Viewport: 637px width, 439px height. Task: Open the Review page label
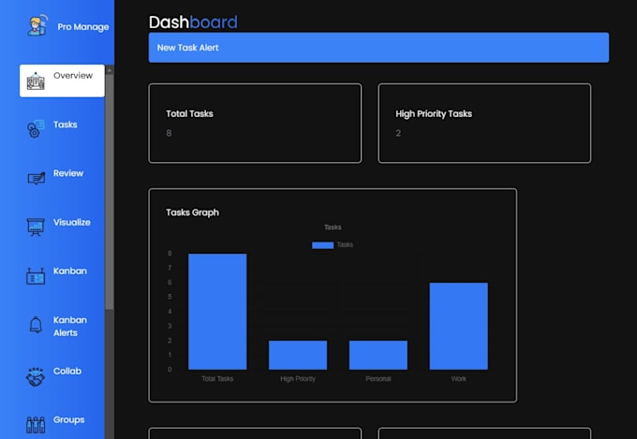pyautogui.click(x=68, y=173)
